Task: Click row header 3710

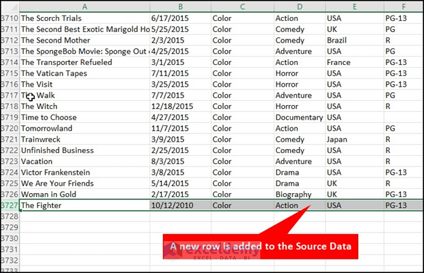Action: [x=10, y=18]
